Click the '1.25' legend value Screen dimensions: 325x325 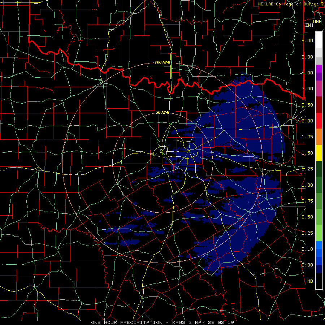click(307, 169)
